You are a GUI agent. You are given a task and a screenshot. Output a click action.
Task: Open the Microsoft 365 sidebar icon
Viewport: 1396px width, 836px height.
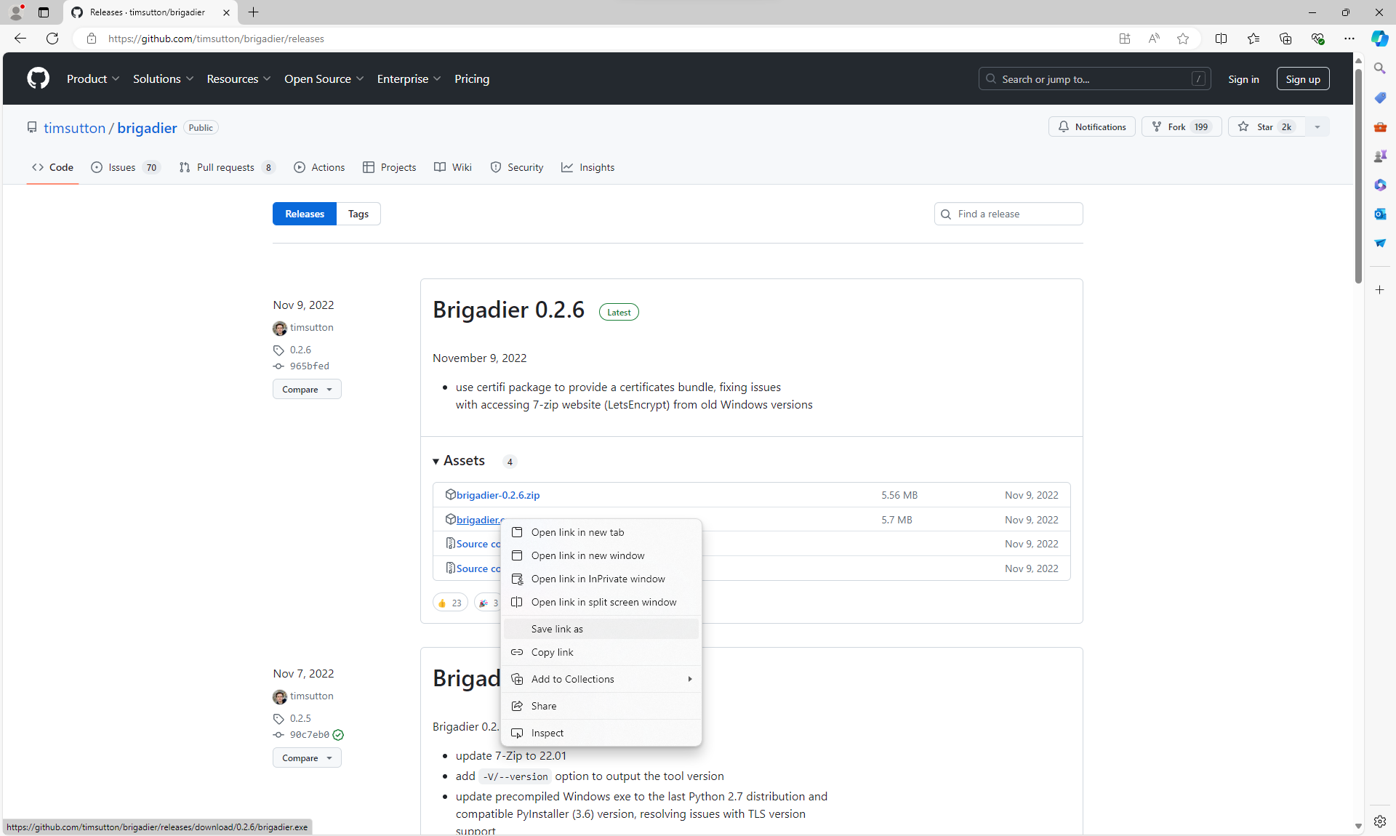coord(1379,185)
